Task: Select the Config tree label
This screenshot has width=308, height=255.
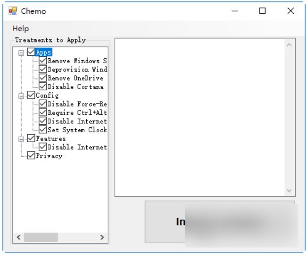Action: pyautogui.click(x=47, y=96)
